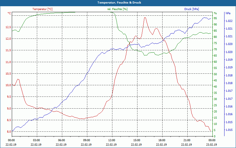
Task: Click the green "0" humidity axis value
Action: click(215, 136)
